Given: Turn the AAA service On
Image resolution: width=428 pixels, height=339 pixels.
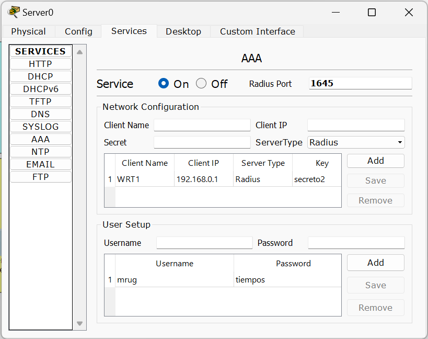Looking at the screenshot, I should pos(164,84).
